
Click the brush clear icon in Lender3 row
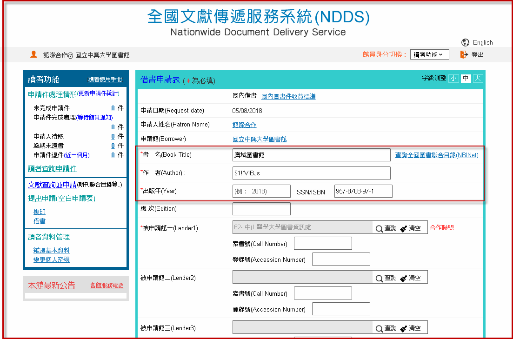[x=403, y=328]
